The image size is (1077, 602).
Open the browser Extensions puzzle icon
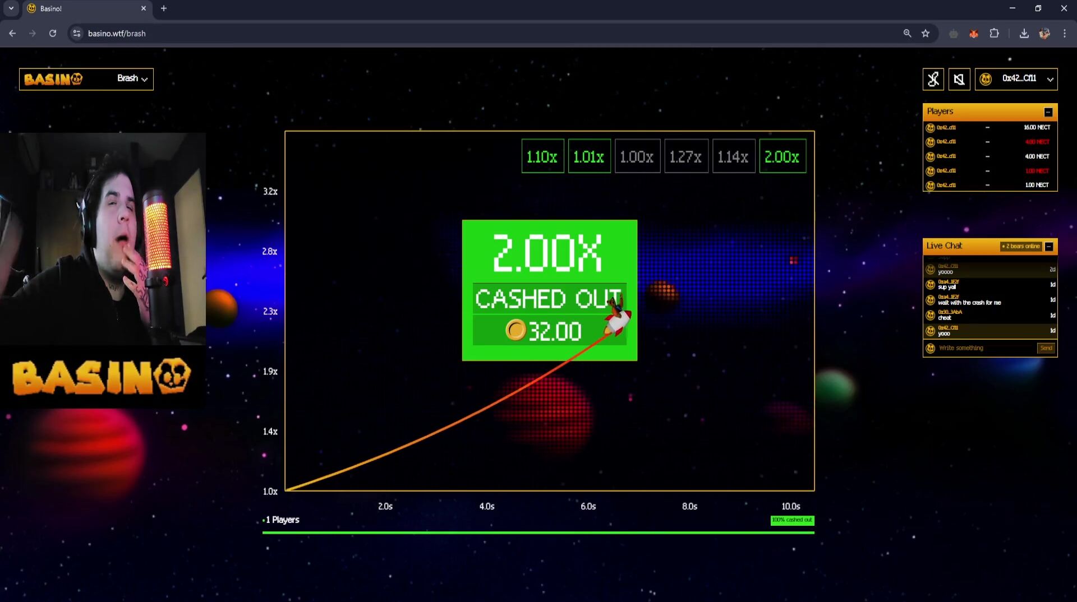pyautogui.click(x=994, y=34)
